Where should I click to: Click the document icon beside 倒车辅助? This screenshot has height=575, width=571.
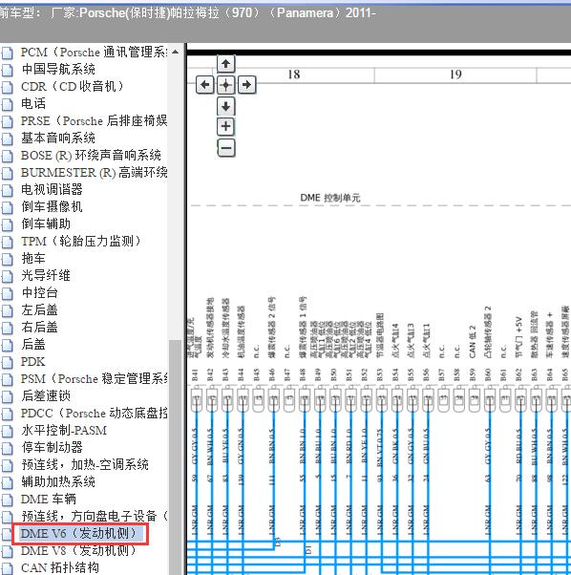[x=7, y=224]
